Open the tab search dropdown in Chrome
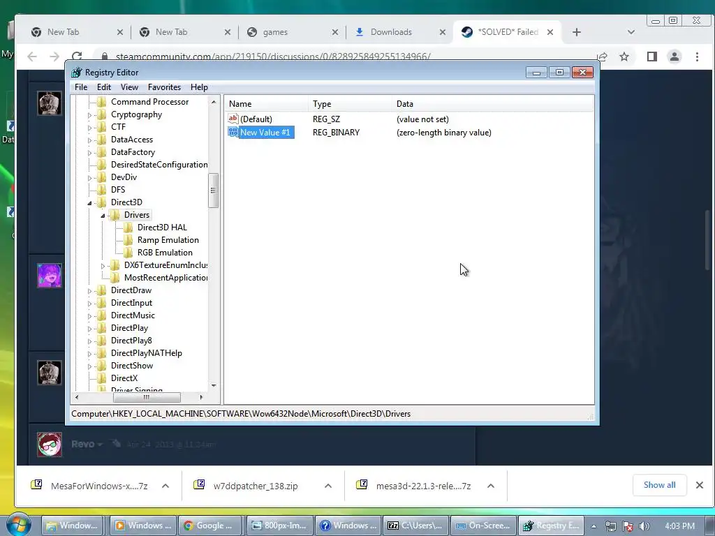This screenshot has height=536, width=715. pyautogui.click(x=631, y=32)
